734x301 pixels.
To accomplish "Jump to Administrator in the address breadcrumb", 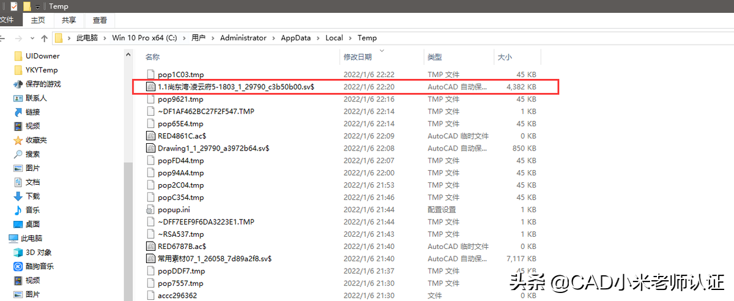I will [x=243, y=38].
